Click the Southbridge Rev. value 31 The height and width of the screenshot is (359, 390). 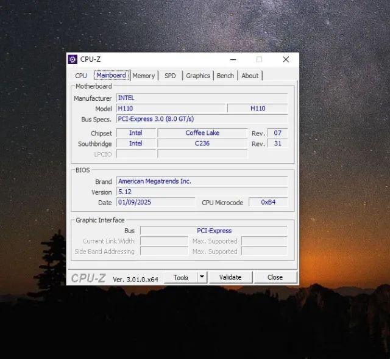click(x=278, y=143)
